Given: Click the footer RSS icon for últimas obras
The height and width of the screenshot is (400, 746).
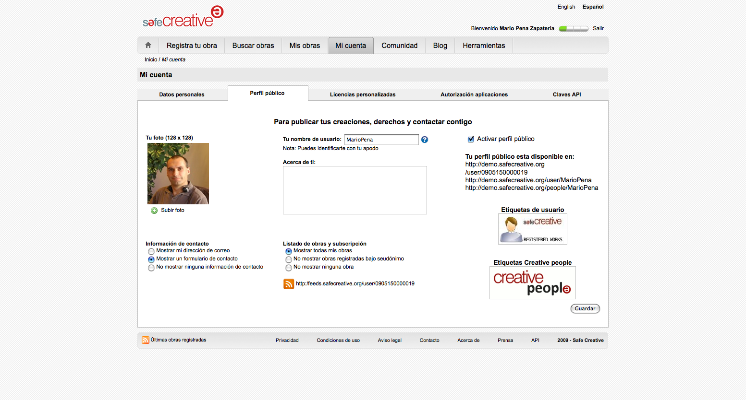Looking at the screenshot, I should click(x=145, y=340).
